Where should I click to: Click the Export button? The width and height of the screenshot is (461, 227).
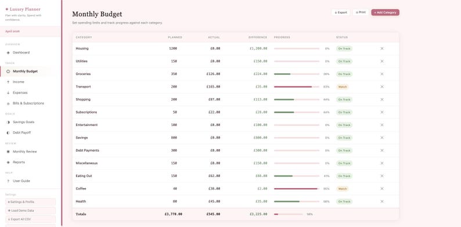[x=341, y=12]
